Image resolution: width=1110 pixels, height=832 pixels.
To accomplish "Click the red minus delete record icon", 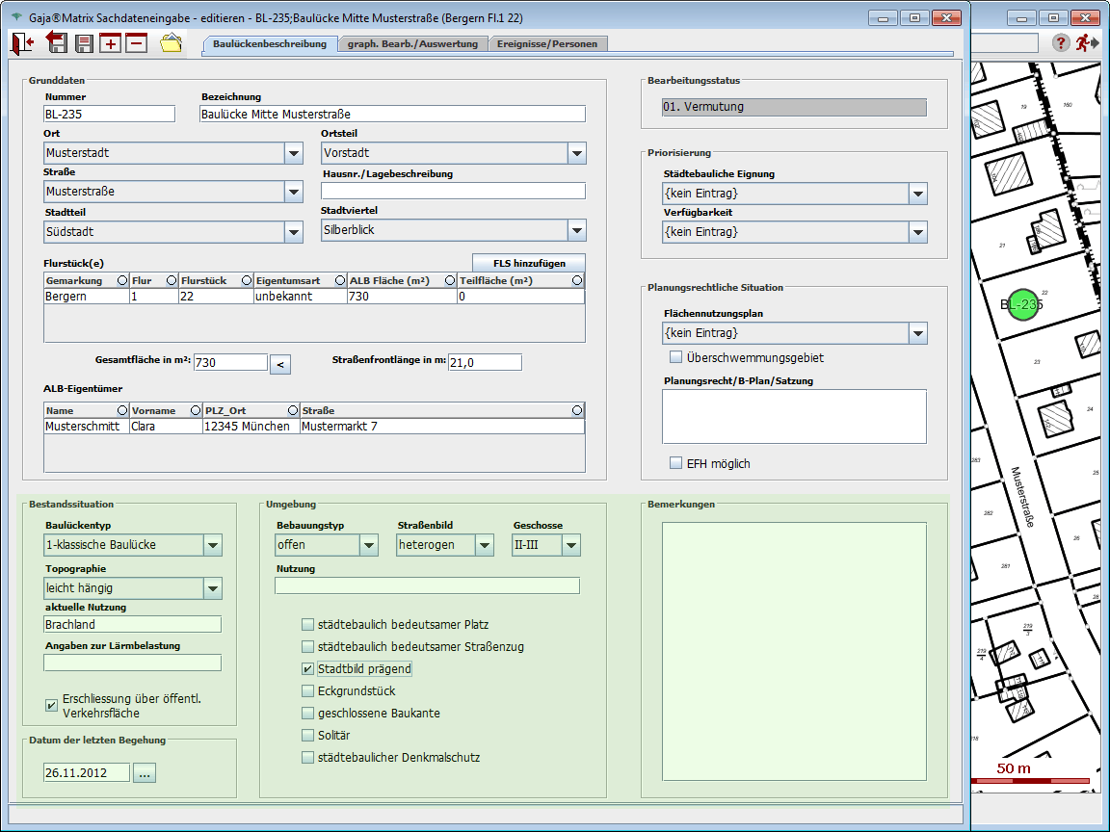I will click(136, 43).
